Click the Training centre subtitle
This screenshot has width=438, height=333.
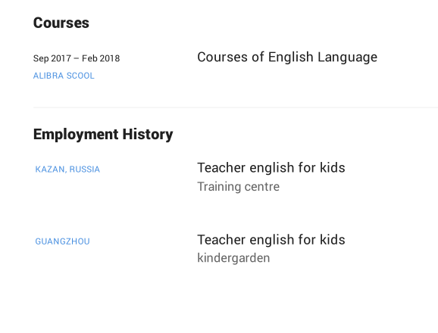pos(238,187)
